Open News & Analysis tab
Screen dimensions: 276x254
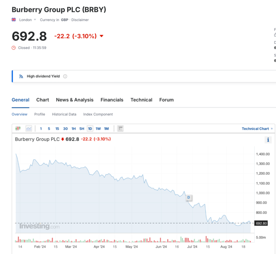pyautogui.click(x=75, y=100)
